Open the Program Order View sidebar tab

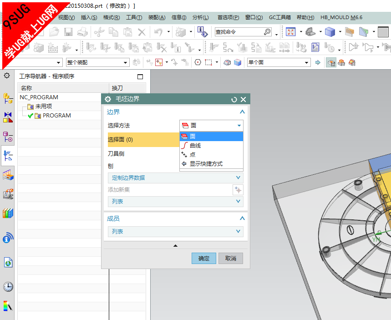click(x=8, y=155)
